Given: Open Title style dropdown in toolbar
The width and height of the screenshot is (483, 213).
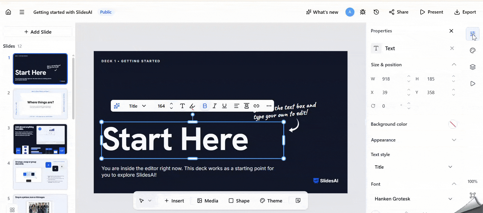Looking at the screenshot, I should [x=137, y=106].
